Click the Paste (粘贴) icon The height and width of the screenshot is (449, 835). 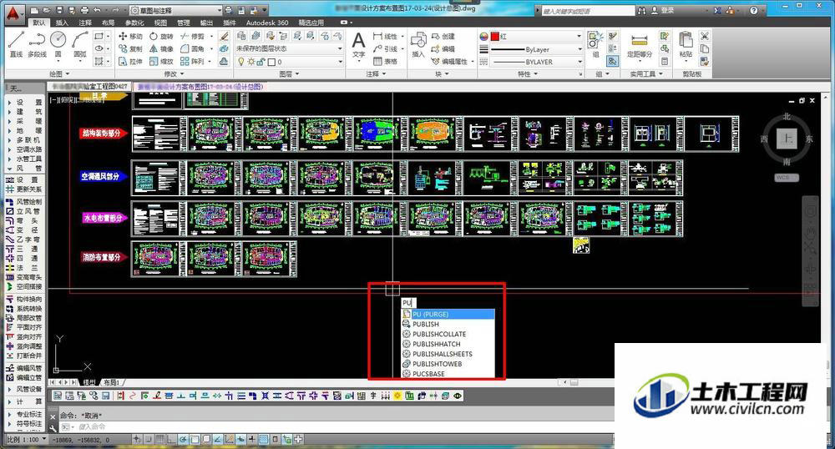[686, 45]
